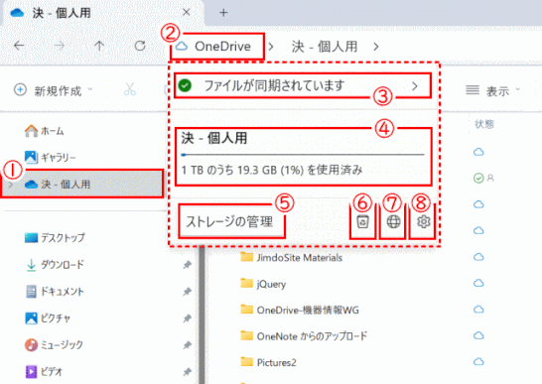
Task: Click ストレージの管理 button
Action: click(230, 221)
